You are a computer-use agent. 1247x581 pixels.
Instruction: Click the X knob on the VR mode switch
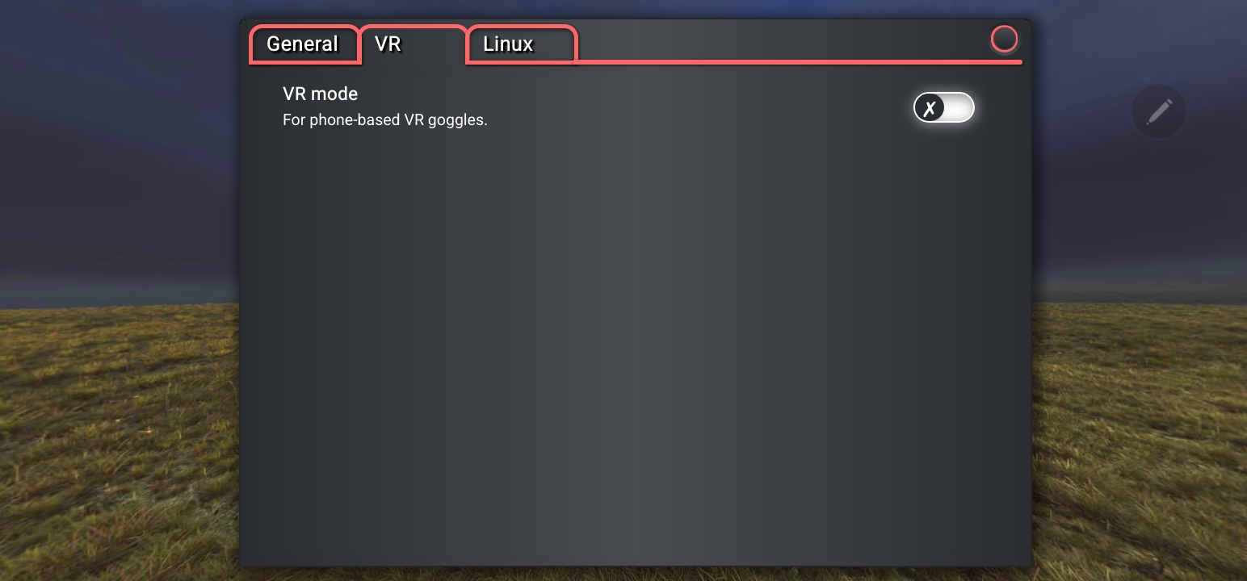click(x=930, y=108)
